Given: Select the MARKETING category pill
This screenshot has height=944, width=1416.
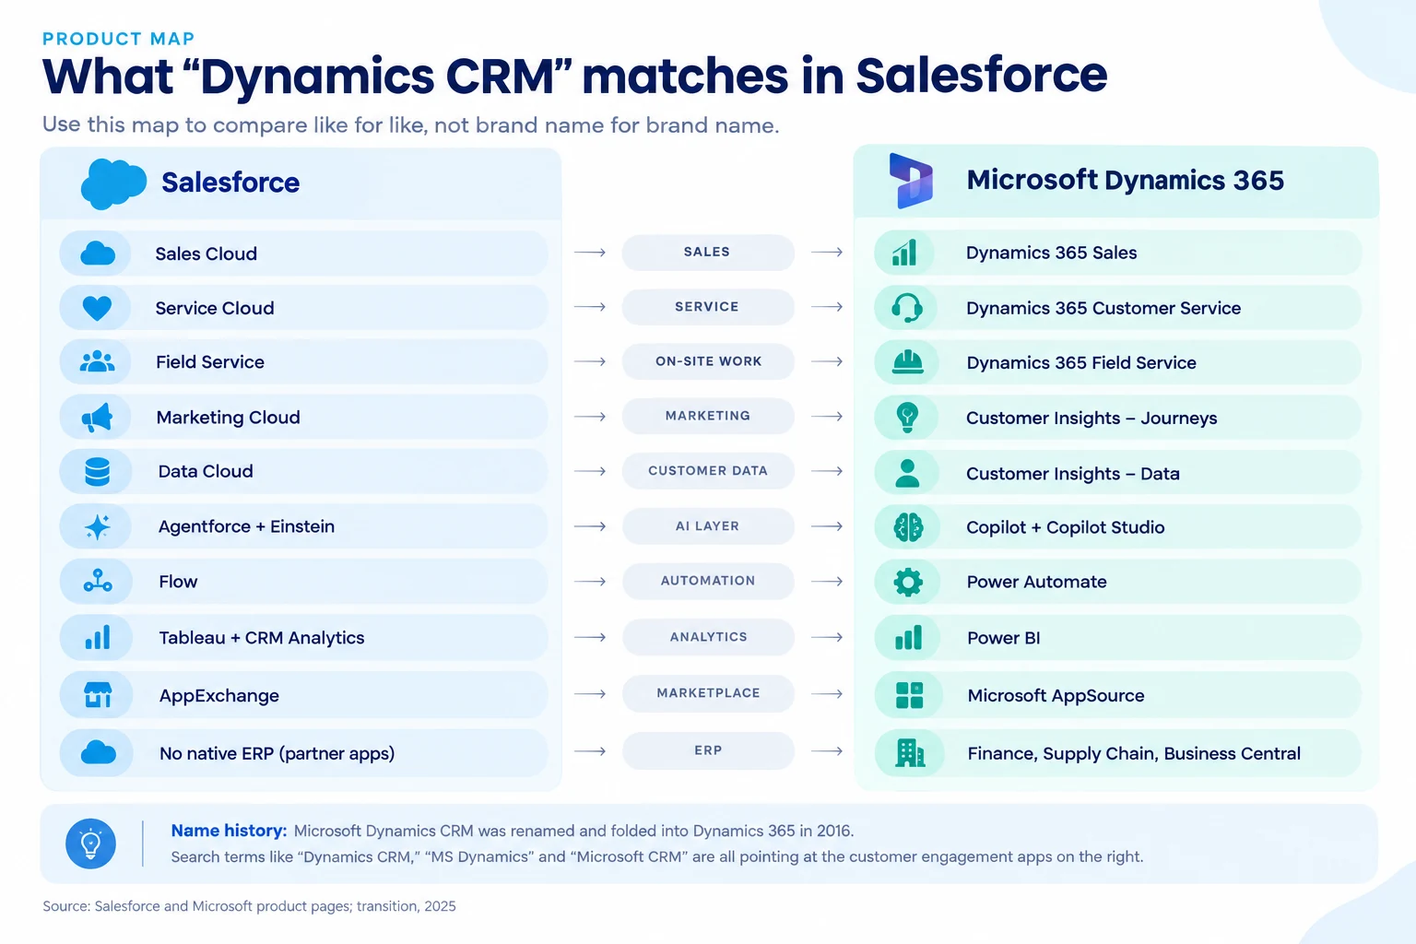Looking at the screenshot, I should pos(708,416).
